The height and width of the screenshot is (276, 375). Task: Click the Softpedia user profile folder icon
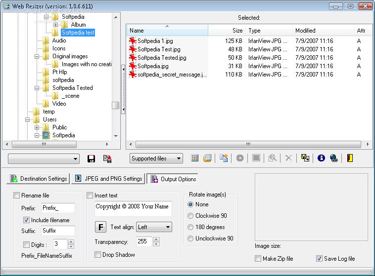(46, 135)
